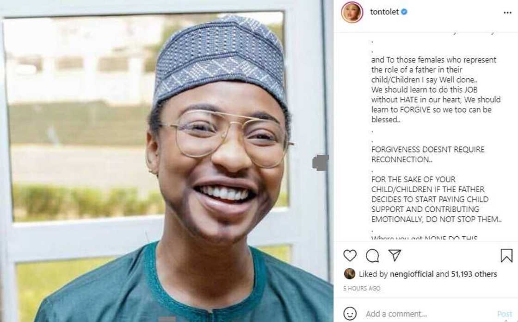
Task: Like the post with the heart icon
Action: tap(350, 256)
